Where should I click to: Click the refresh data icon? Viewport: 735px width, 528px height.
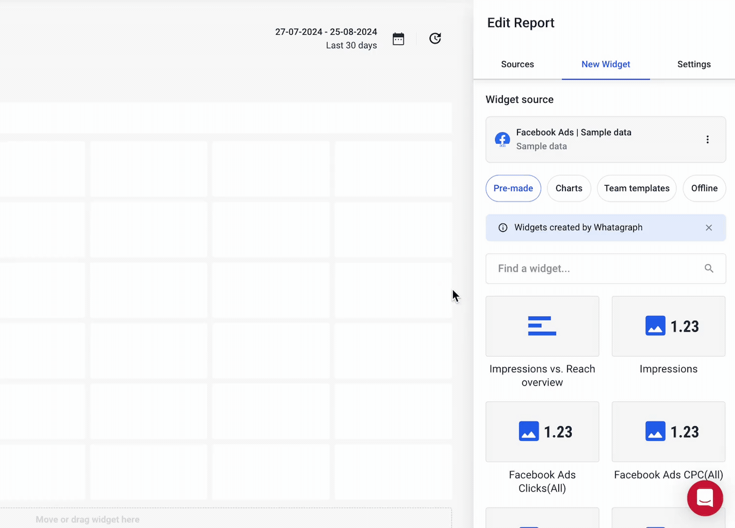point(435,39)
